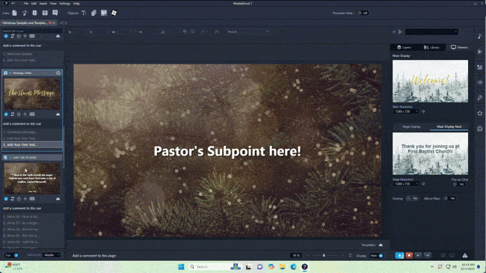The width and height of the screenshot is (486, 273).
Task: Show hidden icons in system tray
Action: tap(431, 267)
